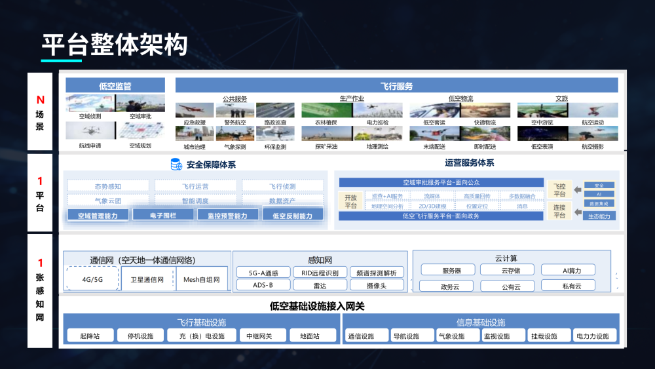The image size is (655, 369).
Task: Click the 飞控平台 box
Action: point(559,189)
